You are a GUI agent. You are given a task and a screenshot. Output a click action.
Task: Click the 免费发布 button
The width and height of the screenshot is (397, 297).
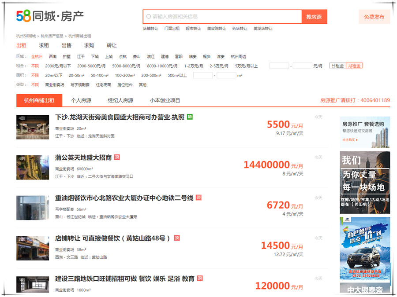(374, 17)
